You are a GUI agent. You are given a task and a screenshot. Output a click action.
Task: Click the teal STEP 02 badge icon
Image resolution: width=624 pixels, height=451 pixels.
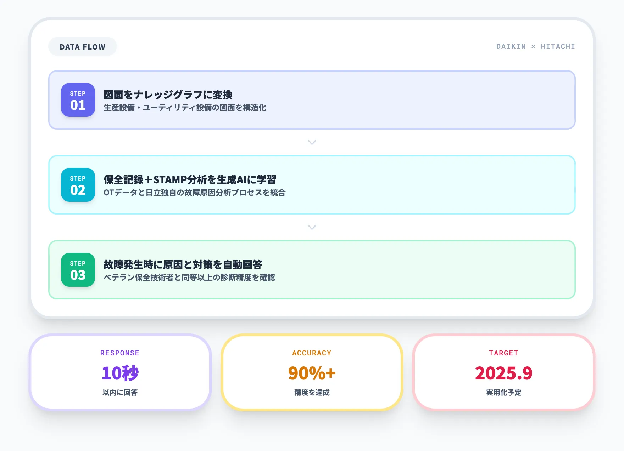[78, 184]
